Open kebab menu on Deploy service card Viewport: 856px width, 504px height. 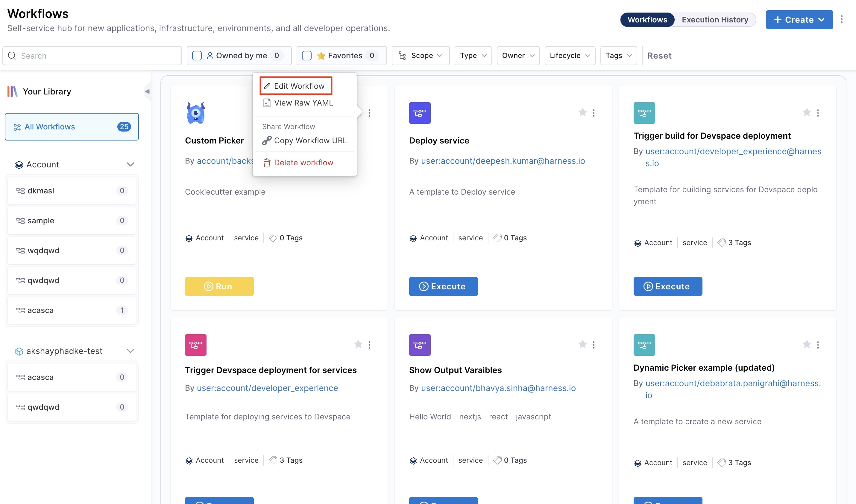(594, 113)
